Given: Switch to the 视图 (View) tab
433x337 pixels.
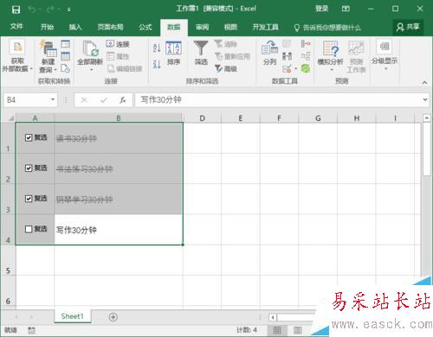Looking at the screenshot, I should pos(230,27).
